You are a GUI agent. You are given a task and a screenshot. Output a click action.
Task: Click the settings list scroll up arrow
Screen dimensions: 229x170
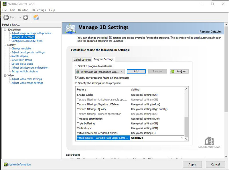click(186, 89)
